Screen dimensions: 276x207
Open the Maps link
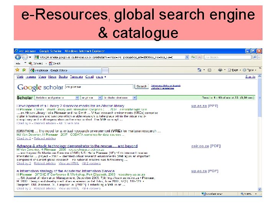point(42,77)
